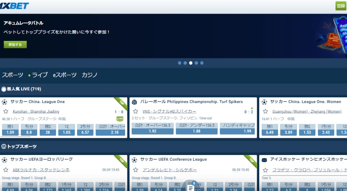Open アンデルレヒト - シルケボー match link
This screenshot has width=347, height=191.
click(169, 170)
